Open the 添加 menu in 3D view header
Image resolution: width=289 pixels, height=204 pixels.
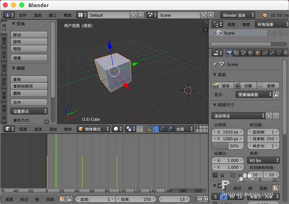click(x=53, y=129)
